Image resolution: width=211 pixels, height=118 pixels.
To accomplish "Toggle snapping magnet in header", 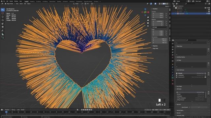I will point(86,4).
